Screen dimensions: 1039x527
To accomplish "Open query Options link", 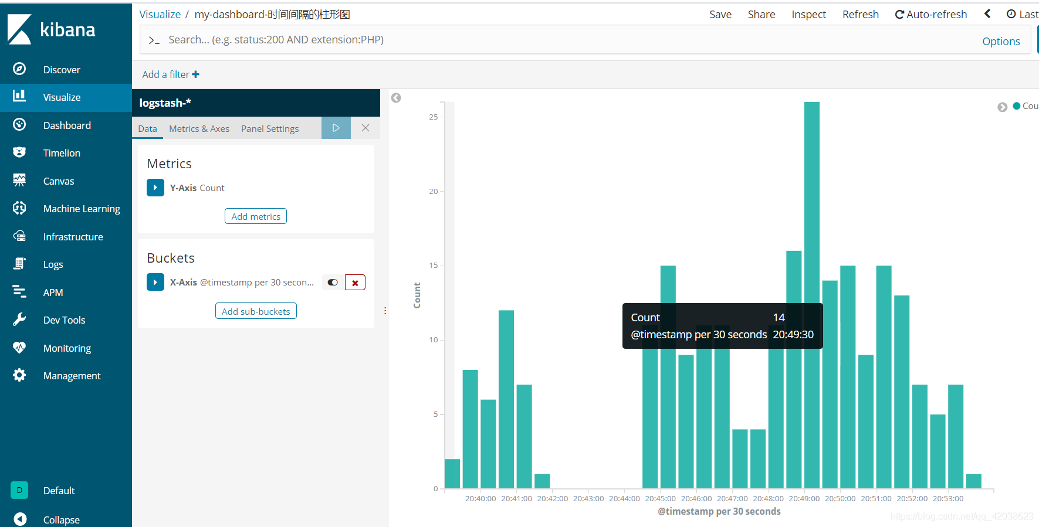I will coord(1001,41).
